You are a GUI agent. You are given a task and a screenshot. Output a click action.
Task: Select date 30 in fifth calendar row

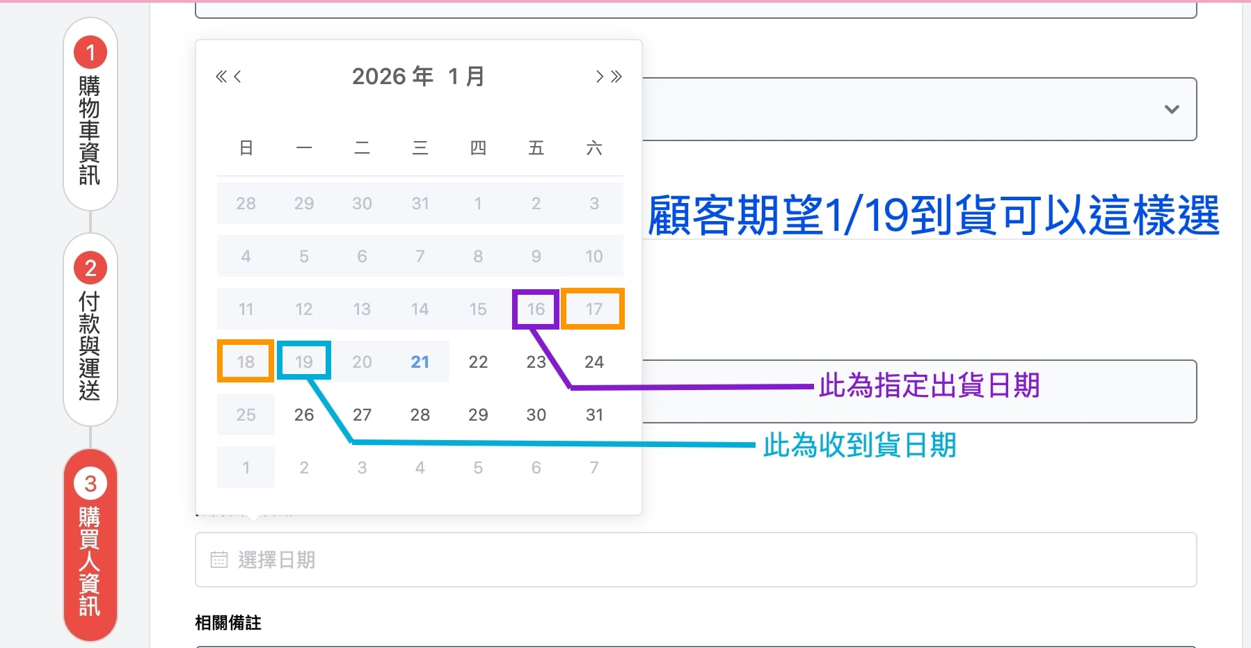click(x=536, y=414)
